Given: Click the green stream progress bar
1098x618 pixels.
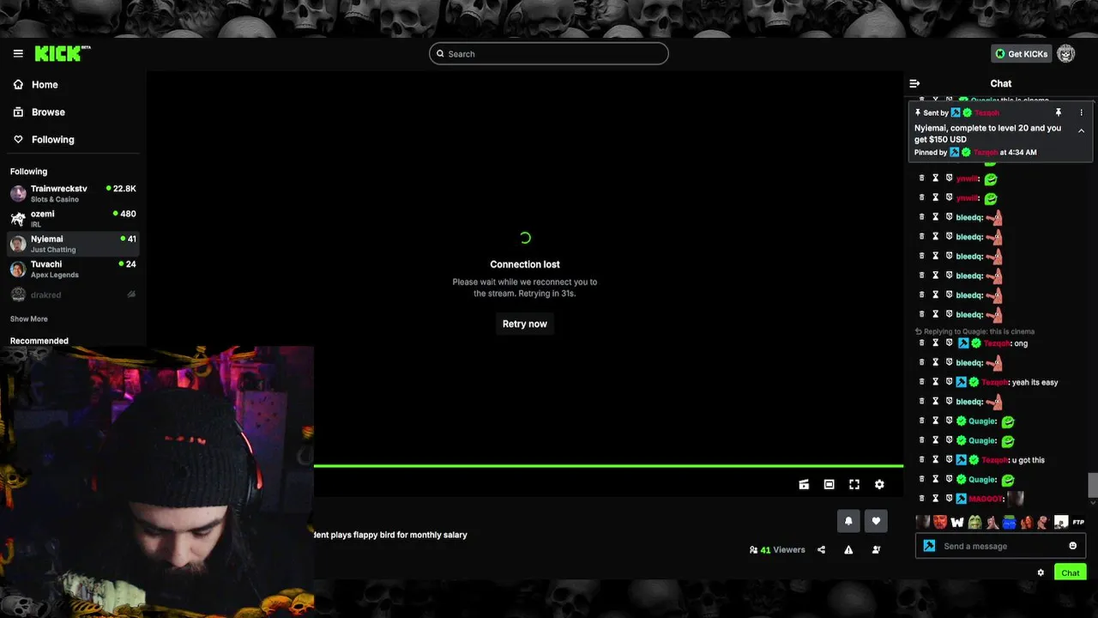Looking at the screenshot, I should coord(608,466).
